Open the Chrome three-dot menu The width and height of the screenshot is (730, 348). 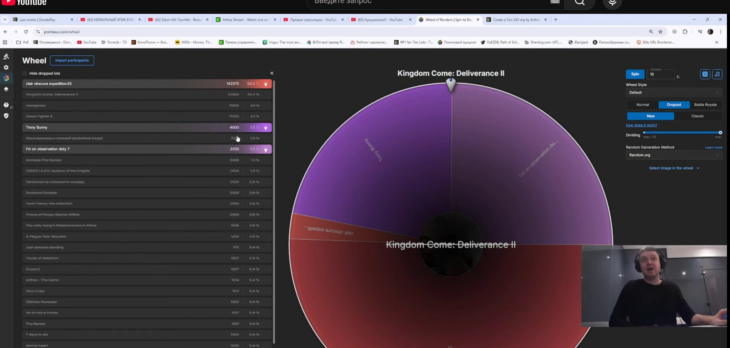[x=721, y=32]
